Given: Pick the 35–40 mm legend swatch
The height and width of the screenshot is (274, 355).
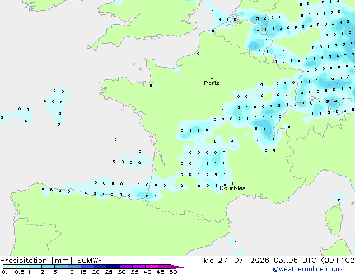Looking at the screenshot, I should (x=139, y=267).
